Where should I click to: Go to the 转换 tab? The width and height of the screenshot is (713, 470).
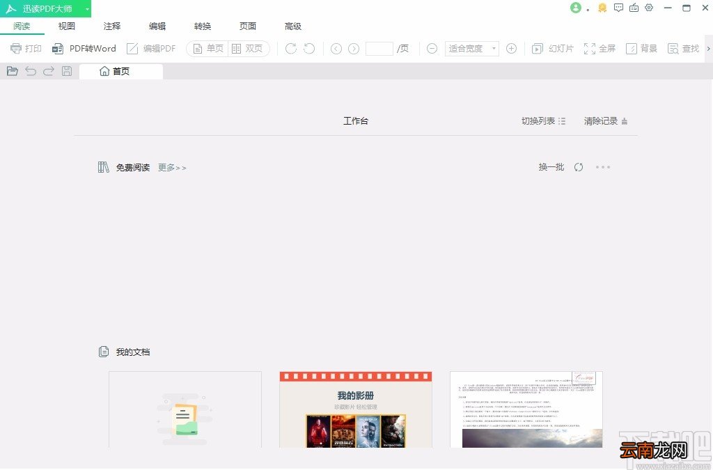point(203,26)
